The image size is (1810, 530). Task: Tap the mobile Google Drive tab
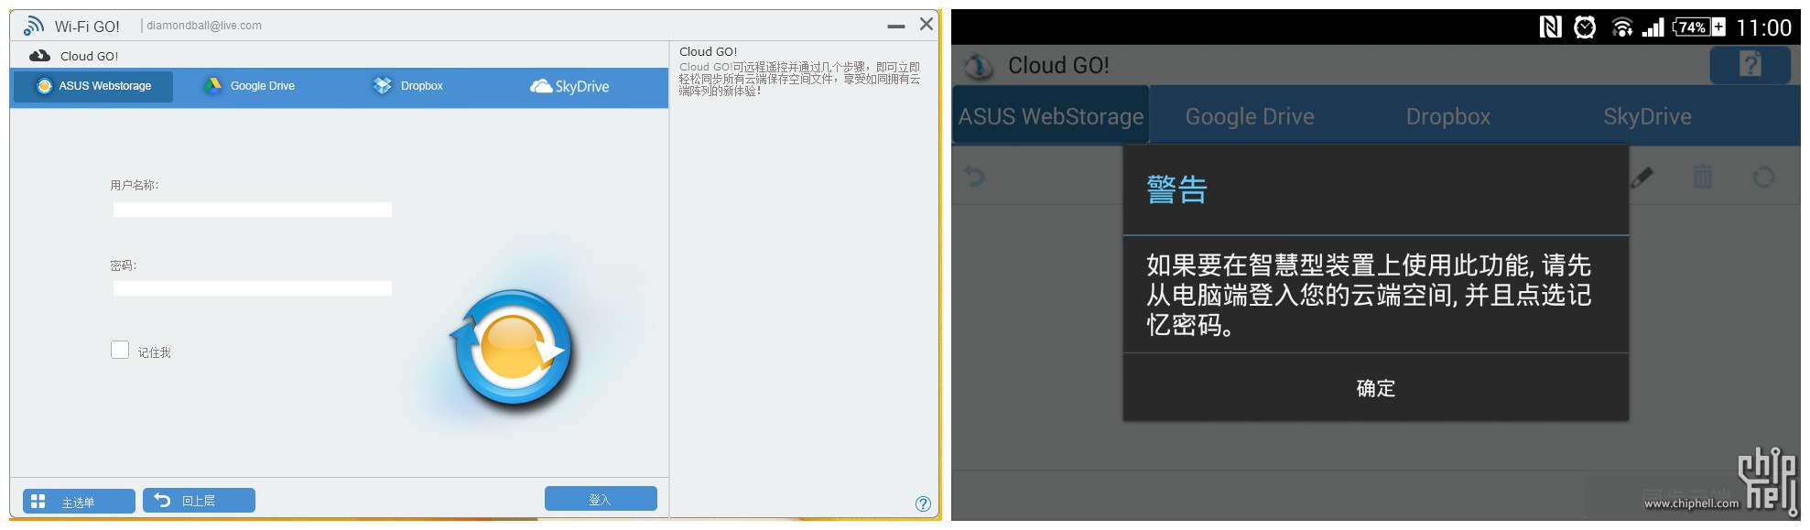click(1250, 116)
